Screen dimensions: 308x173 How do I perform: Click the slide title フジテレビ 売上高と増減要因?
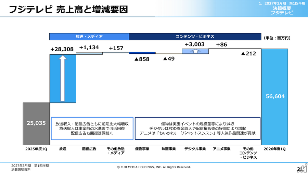(68, 10)
